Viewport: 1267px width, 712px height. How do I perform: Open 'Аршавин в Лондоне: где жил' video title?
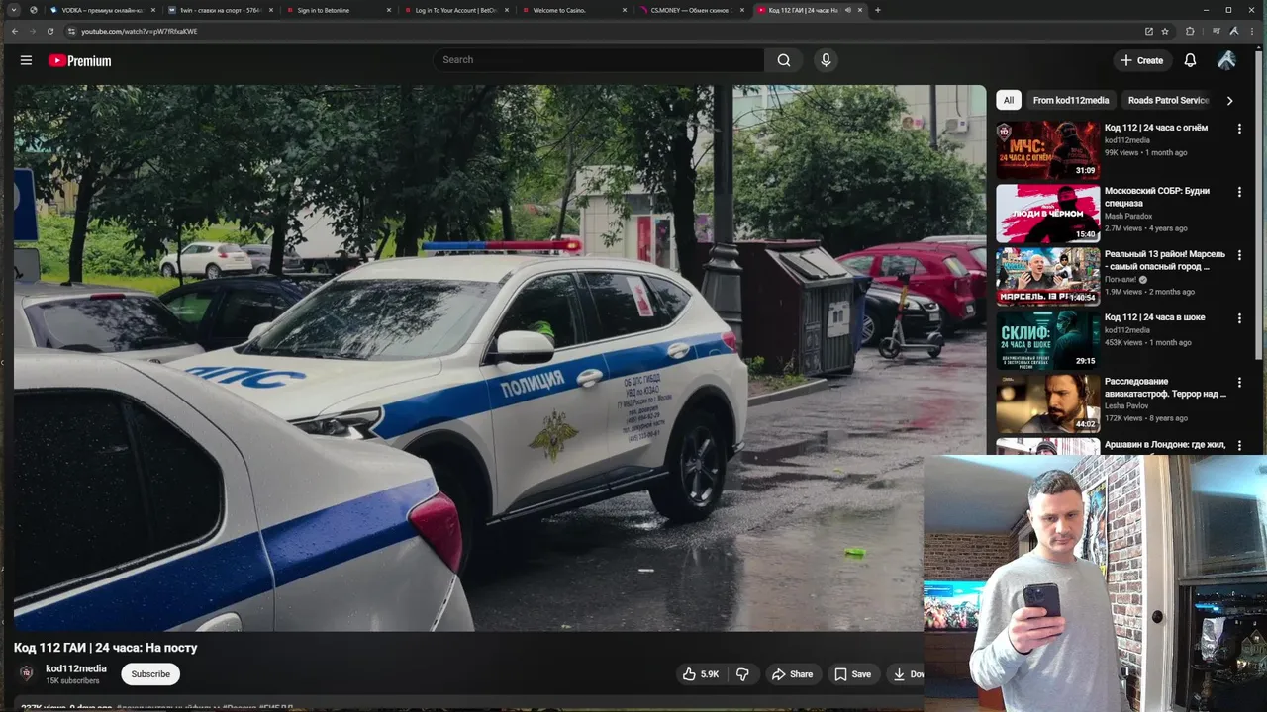pos(1165,445)
